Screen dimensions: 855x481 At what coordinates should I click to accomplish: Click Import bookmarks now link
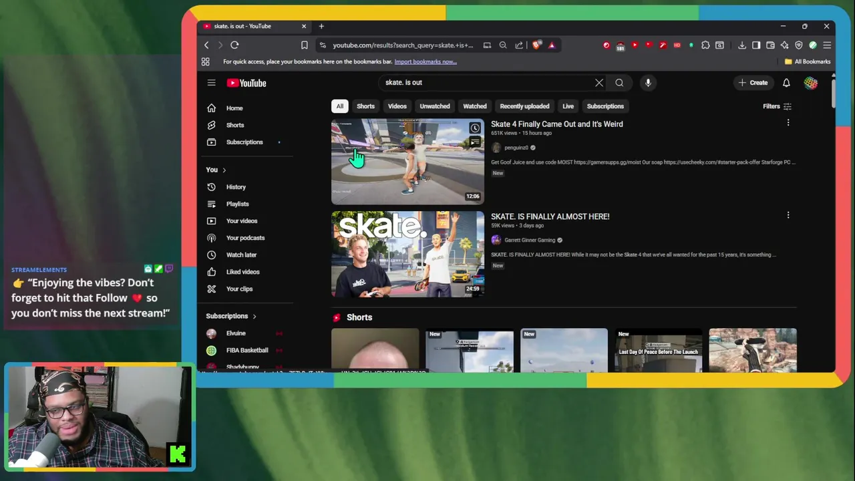(425, 61)
